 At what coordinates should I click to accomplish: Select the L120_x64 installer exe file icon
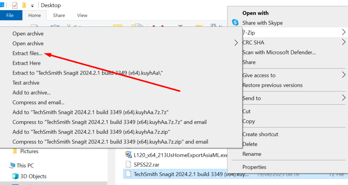pos(128,155)
